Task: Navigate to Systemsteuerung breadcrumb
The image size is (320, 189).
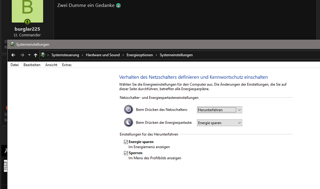Action: (x=65, y=55)
